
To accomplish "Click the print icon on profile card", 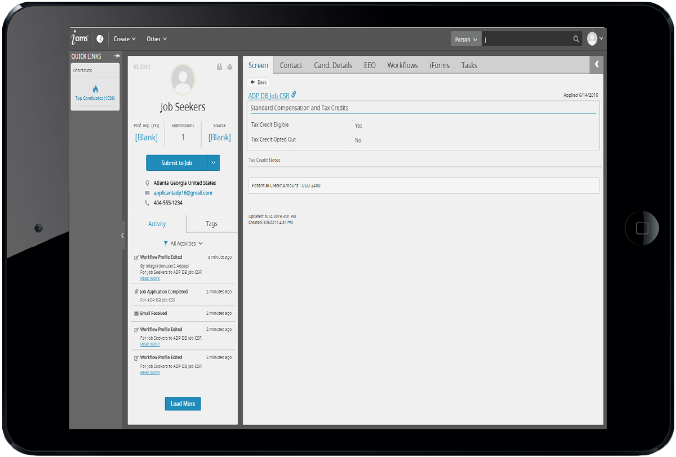I will pyautogui.click(x=229, y=67).
